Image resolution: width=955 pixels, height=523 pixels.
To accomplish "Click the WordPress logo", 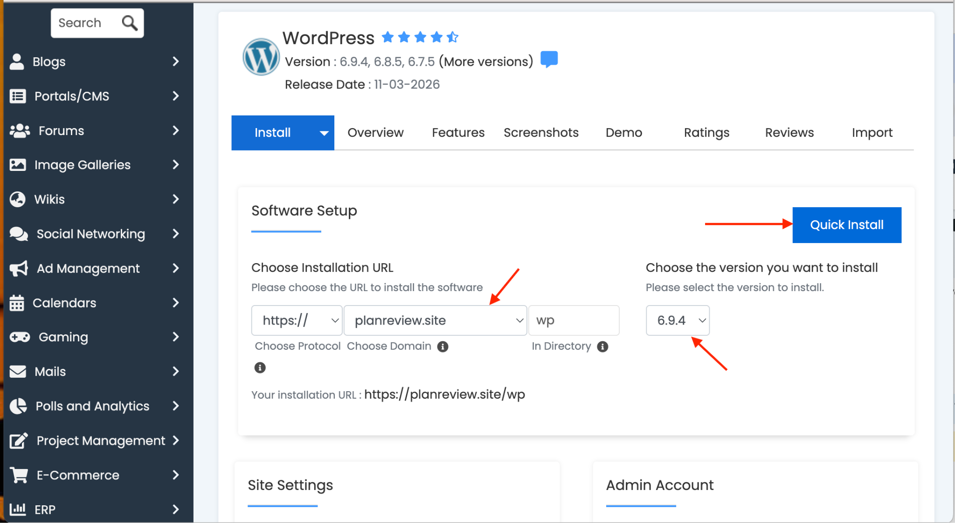I will point(261,57).
